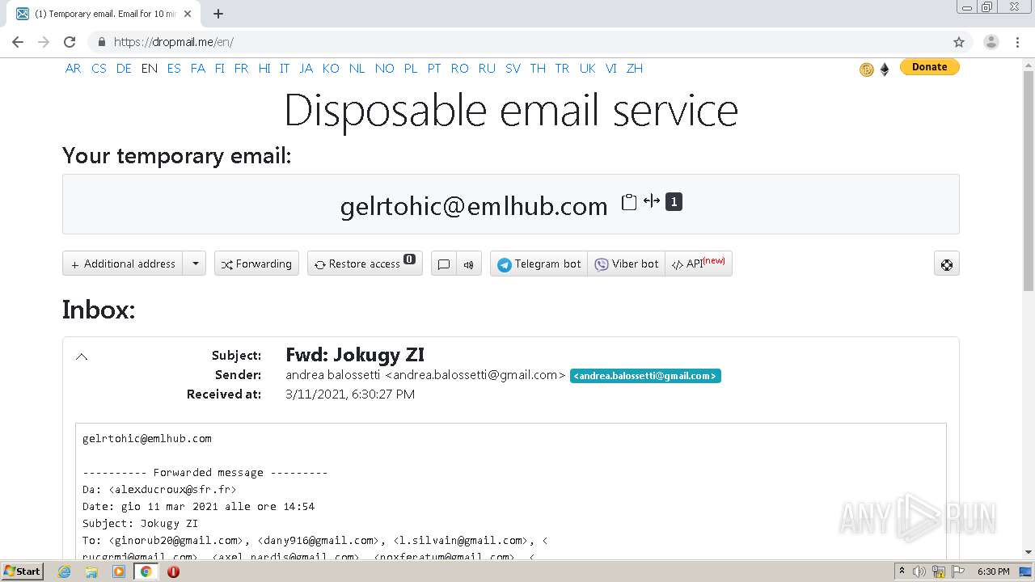
Task: Click the temporary email address gelrtohic@emlhub.com
Action: pyautogui.click(x=474, y=206)
